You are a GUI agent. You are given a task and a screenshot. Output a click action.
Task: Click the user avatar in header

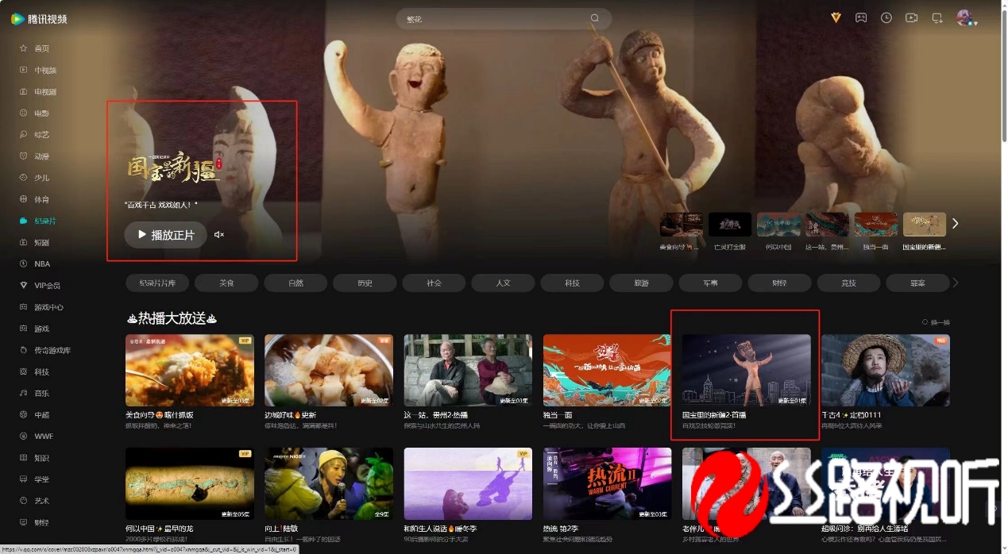pos(964,17)
